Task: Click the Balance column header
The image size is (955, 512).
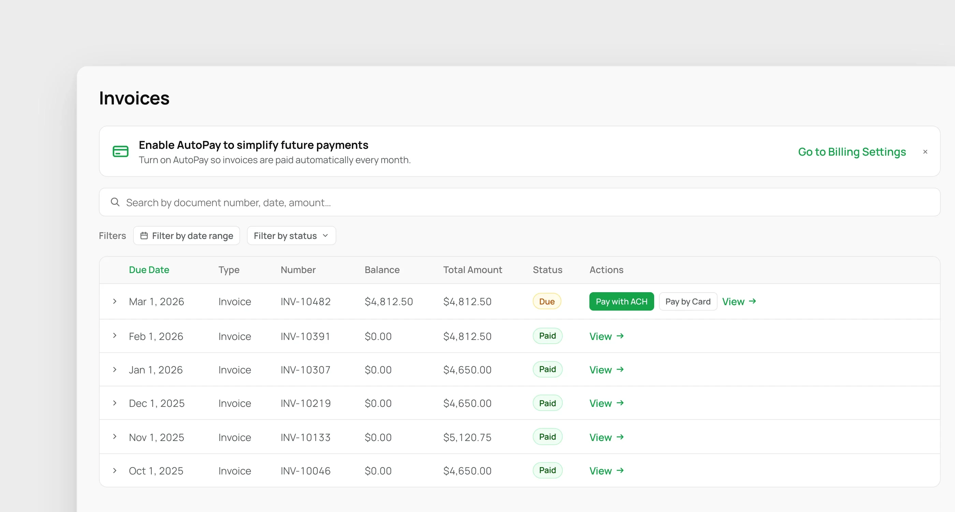Action: pos(382,270)
